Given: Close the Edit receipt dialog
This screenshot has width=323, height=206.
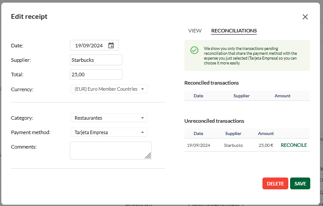Looking at the screenshot, I should pyautogui.click(x=305, y=17).
